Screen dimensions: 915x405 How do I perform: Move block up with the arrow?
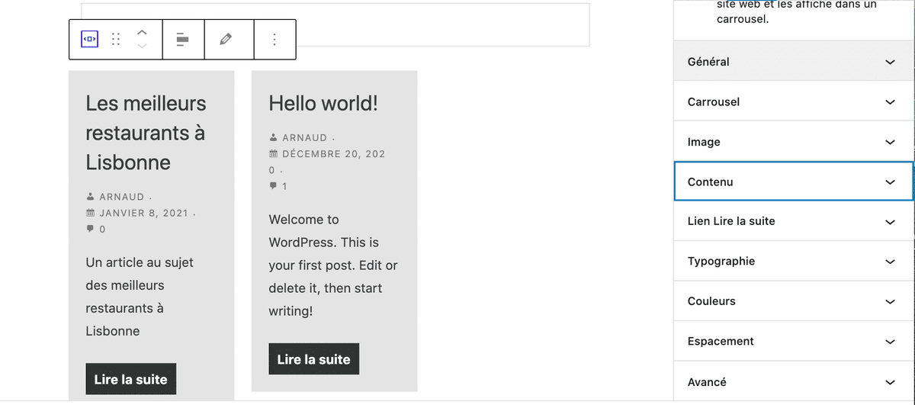pos(142,32)
